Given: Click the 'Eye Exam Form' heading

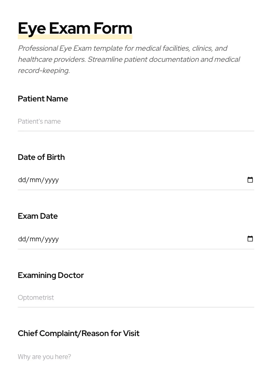Looking at the screenshot, I should [75, 28].
